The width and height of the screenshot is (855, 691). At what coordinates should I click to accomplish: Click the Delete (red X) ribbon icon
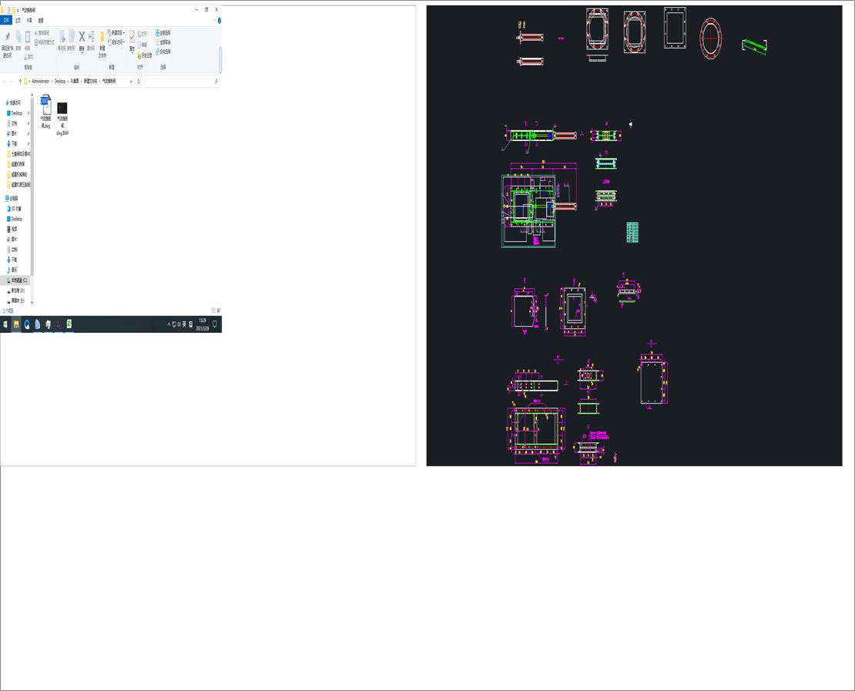81,35
